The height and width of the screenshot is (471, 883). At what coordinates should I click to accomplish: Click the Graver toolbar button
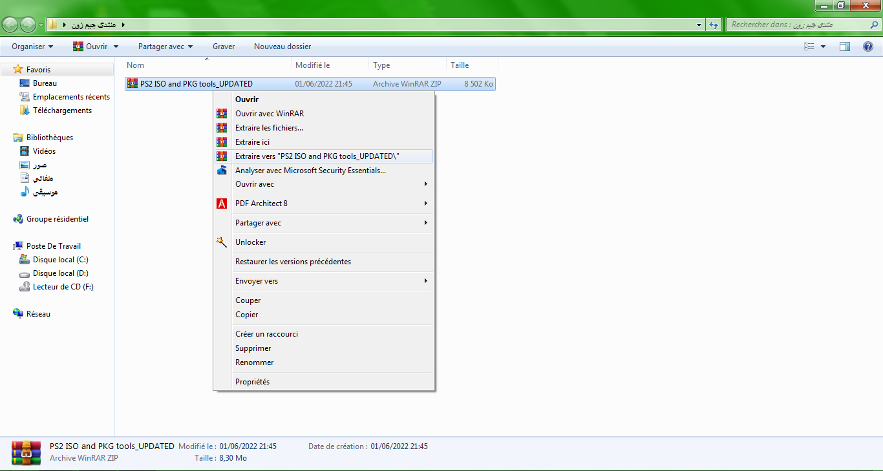(224, 47)
